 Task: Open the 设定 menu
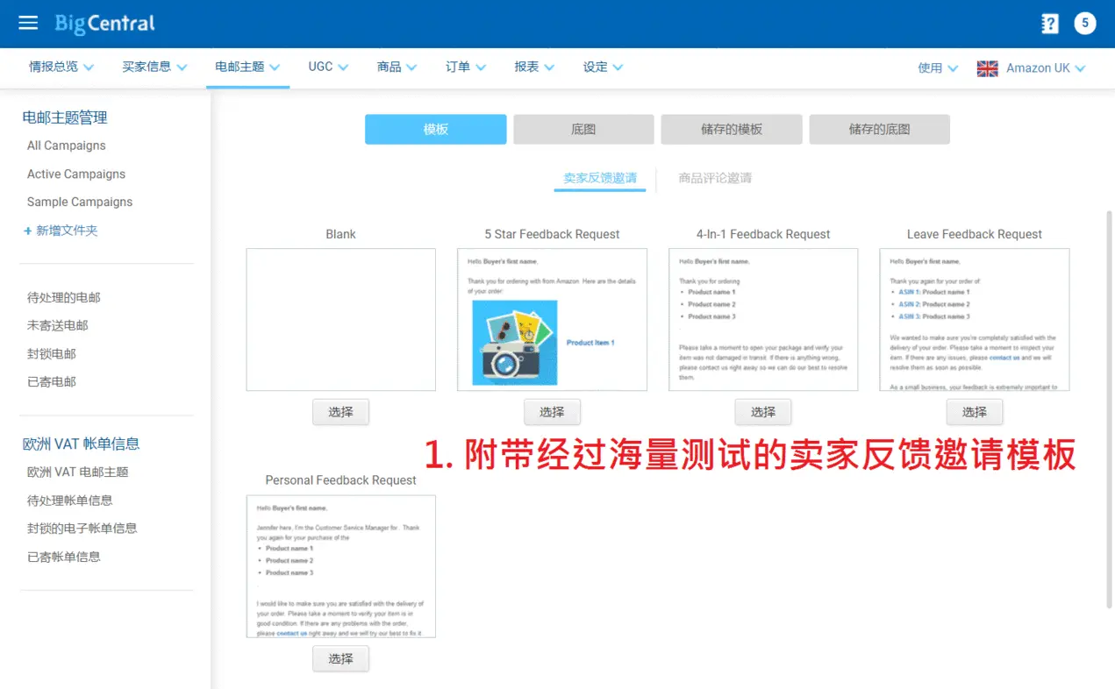603,67
